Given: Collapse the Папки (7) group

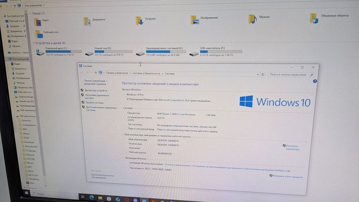Looking at the screenshot, I should [31, 13].
